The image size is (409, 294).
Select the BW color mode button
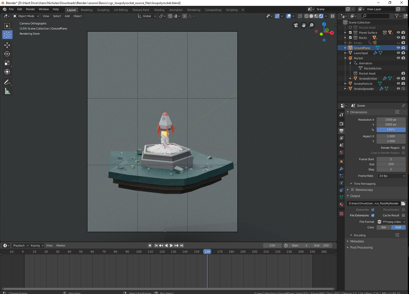click(x=384, y=227)
